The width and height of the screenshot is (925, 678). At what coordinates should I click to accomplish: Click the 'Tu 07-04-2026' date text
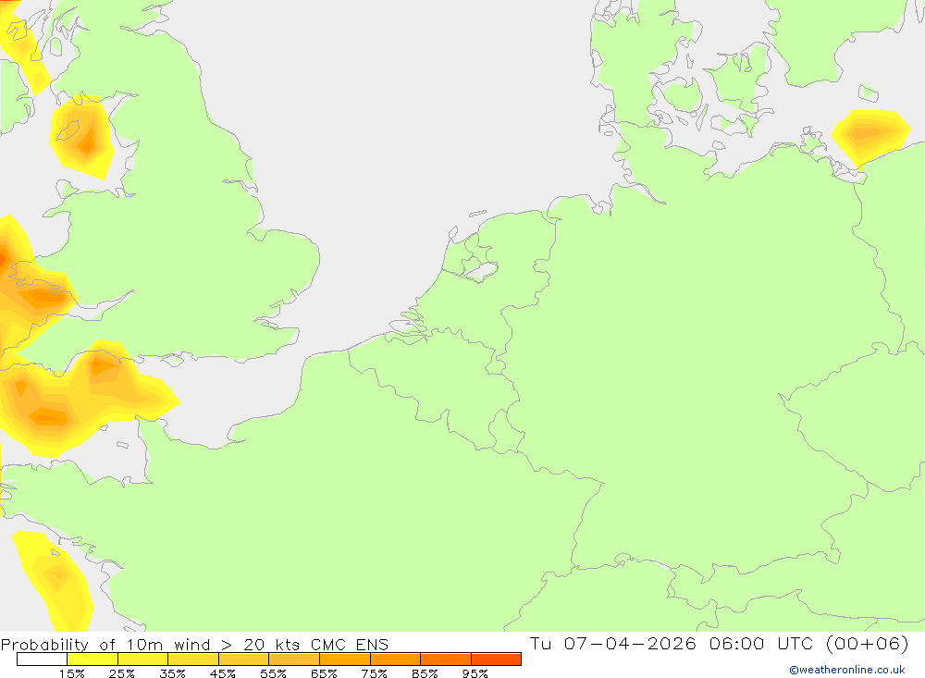point(613,643)
